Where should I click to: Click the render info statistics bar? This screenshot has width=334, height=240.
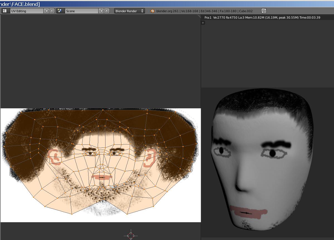click(x=262, y=17)
